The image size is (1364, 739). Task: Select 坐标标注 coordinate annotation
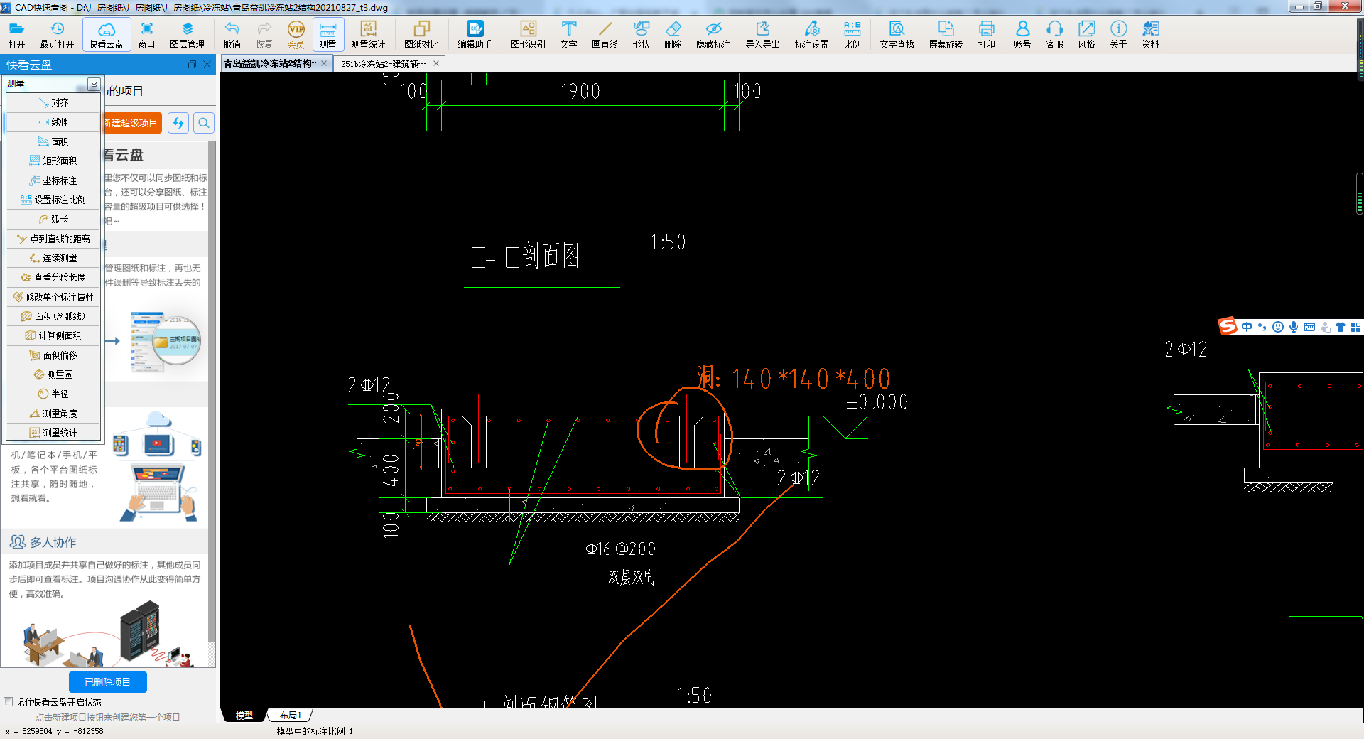tap(53, 180)
